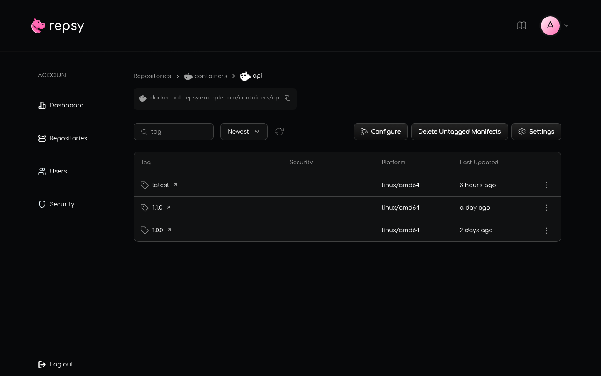Image resolution: width=601 pixels, height=376 pixels.
Task: Click '2 days ago' timestamp
Action: (x=476, y=230)
